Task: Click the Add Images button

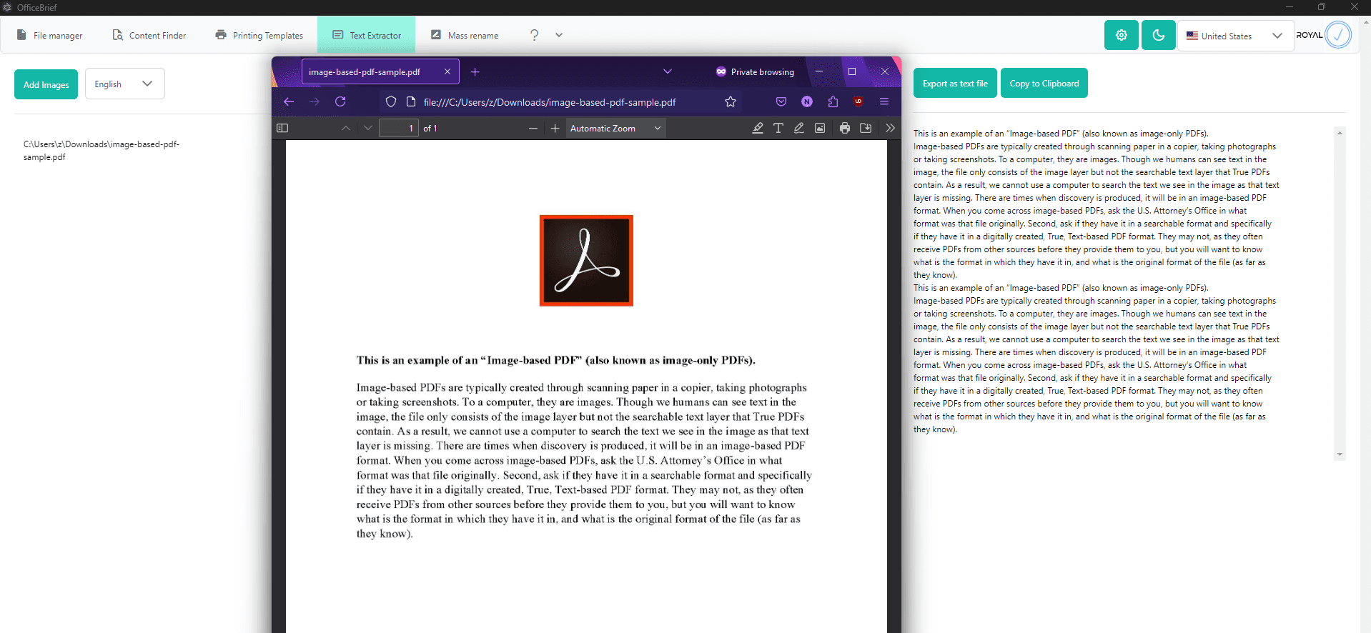Action: point(46,84)
